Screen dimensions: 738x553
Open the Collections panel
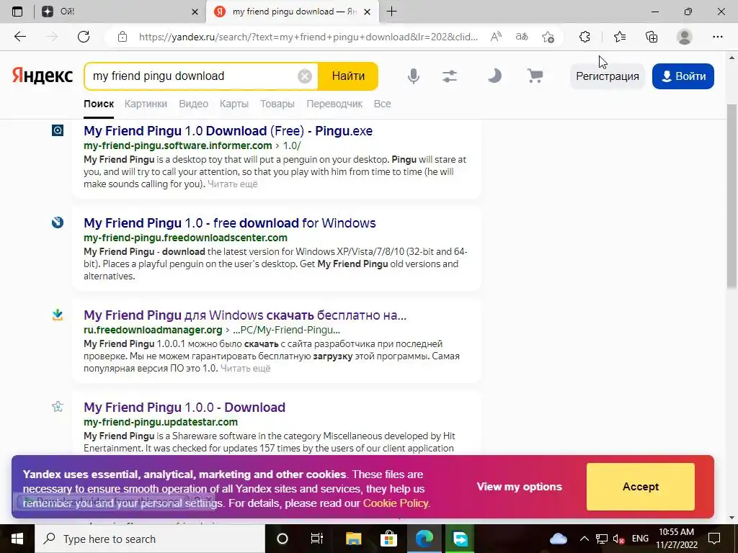click(652, 37)
